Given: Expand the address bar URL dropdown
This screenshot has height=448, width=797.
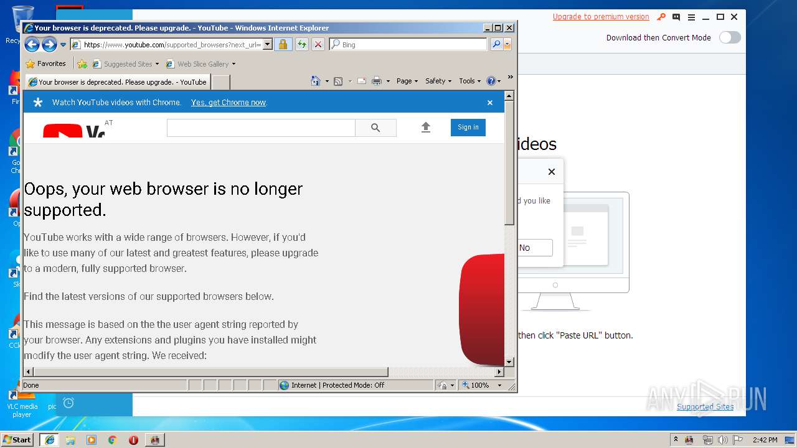Looking at the screenshot, I should click(268, 44).
